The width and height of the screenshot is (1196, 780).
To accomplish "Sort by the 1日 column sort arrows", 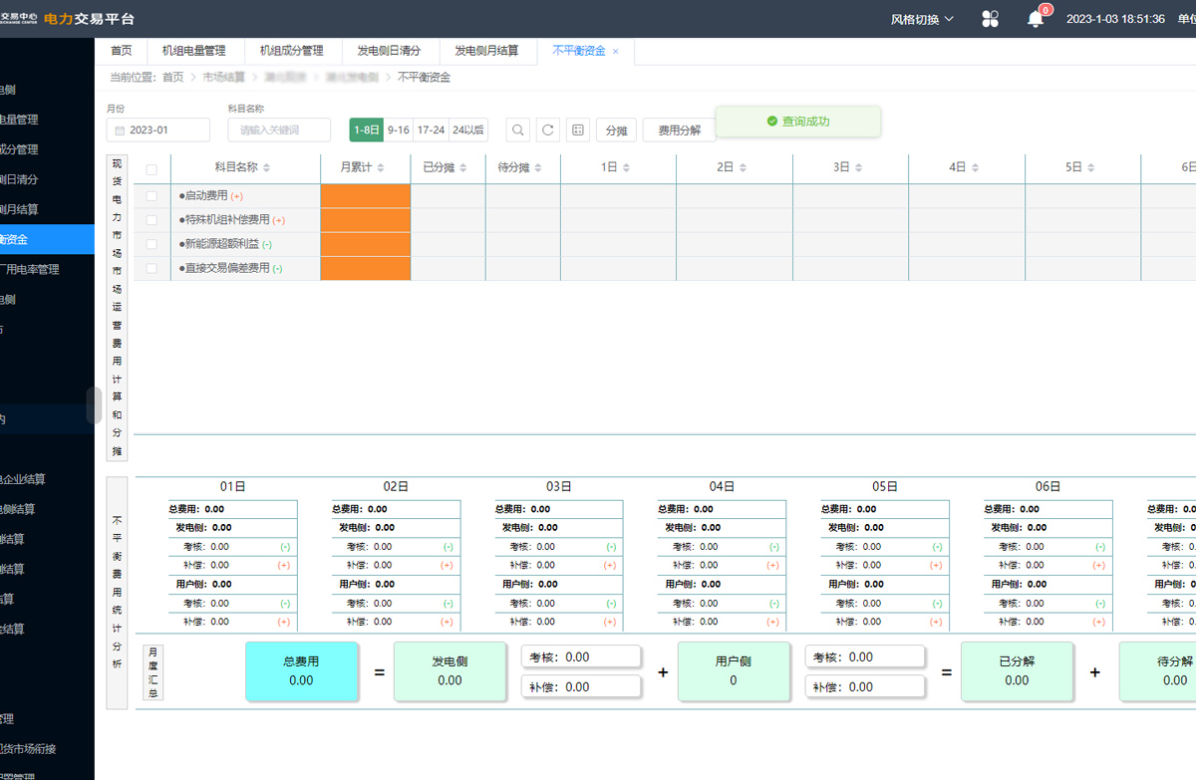I will pyautogui.click(x=628, y=168).
